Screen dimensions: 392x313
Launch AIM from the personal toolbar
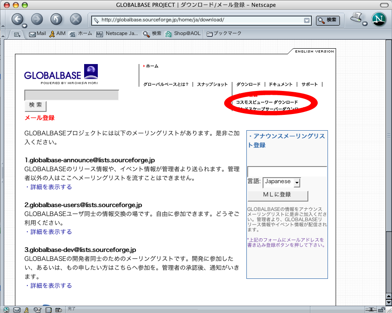[57, 34]
